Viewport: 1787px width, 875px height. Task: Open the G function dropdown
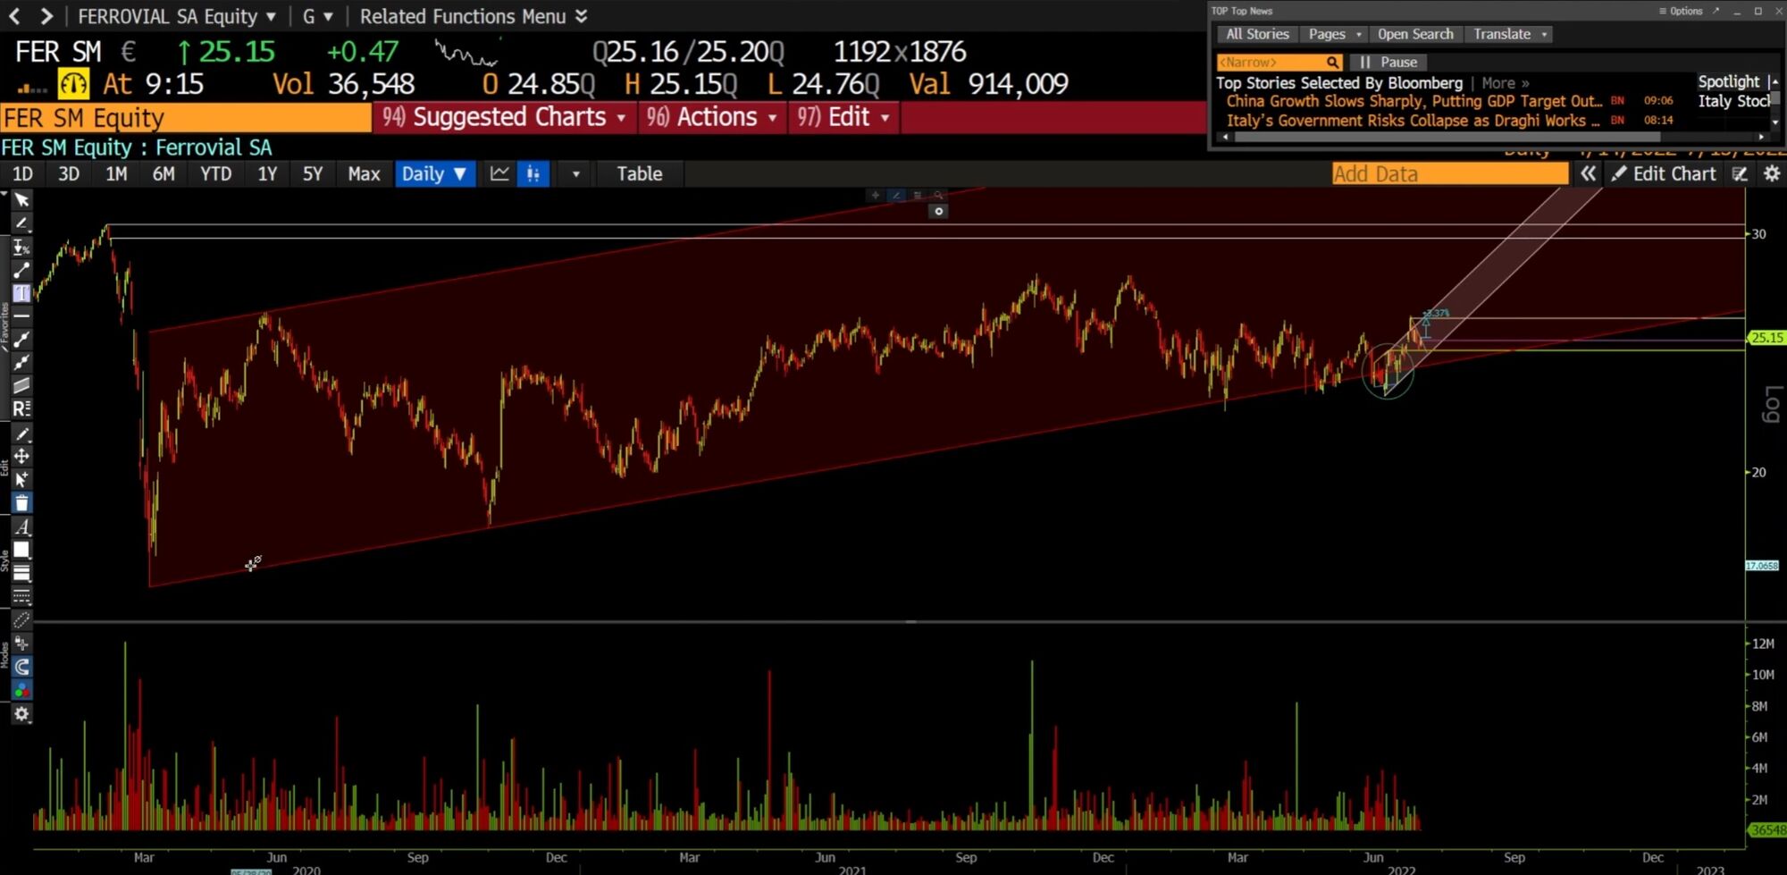[318, 16]
